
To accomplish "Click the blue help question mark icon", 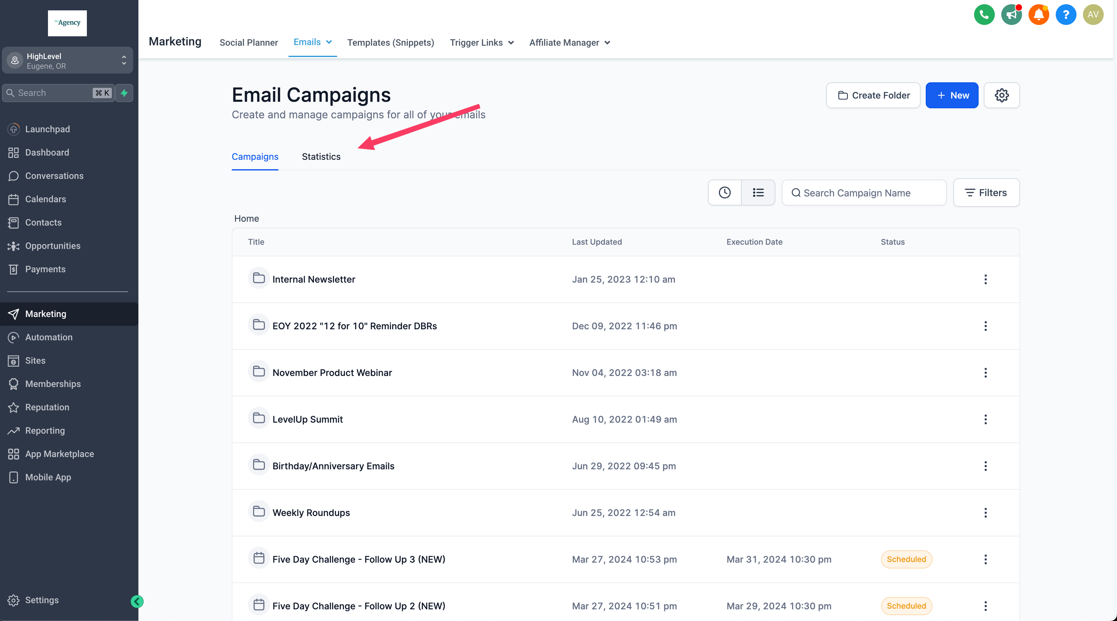I will click(x=1065, y=15).
